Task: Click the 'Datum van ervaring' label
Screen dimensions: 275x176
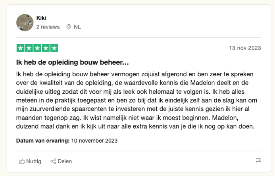Action: point(43,141)
